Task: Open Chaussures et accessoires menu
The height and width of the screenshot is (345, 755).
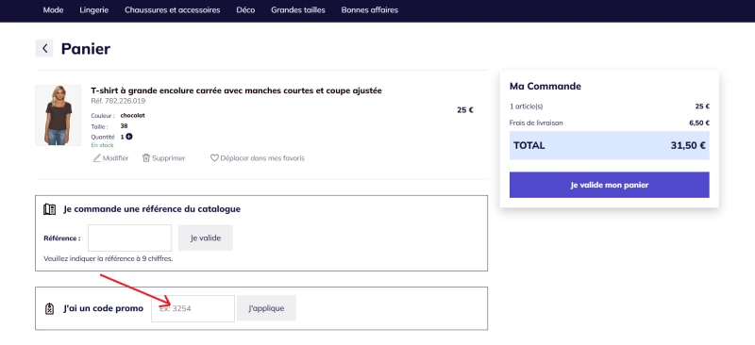Action: (173, 10)
